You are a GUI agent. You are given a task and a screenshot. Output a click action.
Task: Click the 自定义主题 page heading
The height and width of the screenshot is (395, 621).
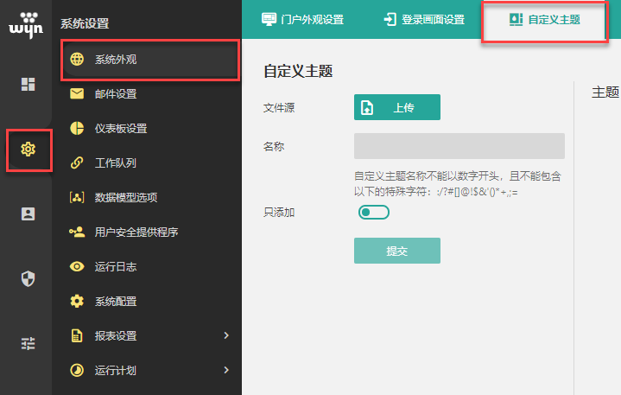[298, 72]
